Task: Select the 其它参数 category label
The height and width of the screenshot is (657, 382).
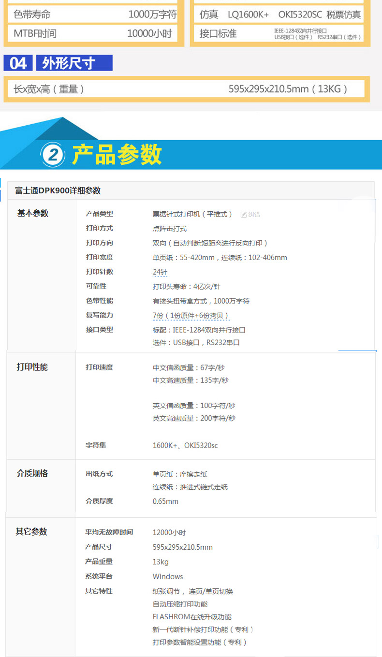Action: [x=31, y=531]
